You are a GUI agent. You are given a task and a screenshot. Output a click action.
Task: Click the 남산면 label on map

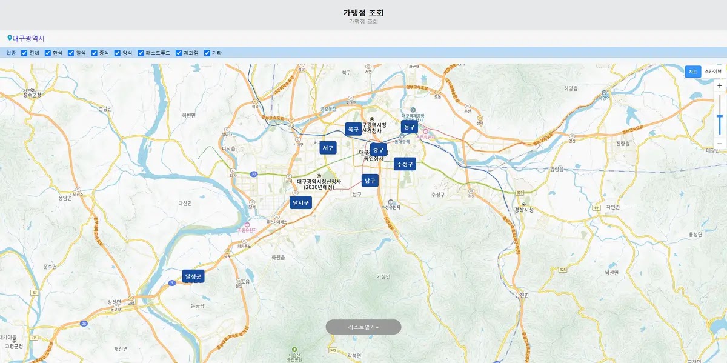[x=611, y=273]
